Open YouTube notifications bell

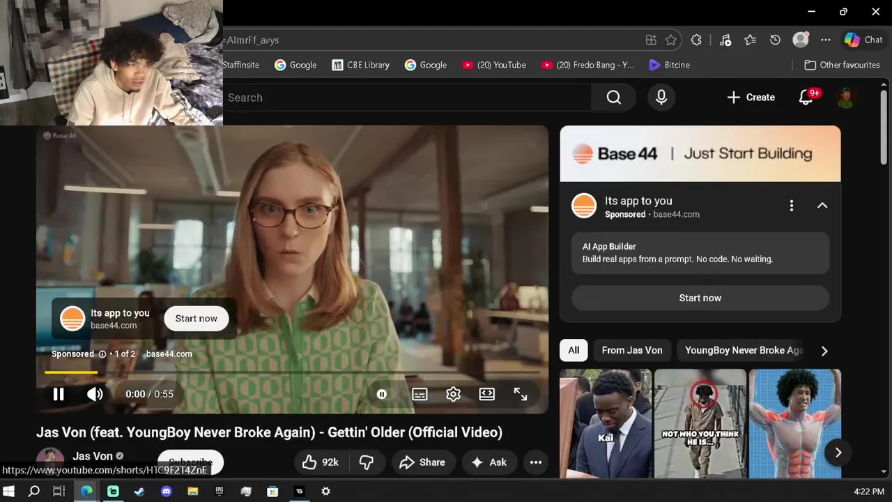point(806,98)
